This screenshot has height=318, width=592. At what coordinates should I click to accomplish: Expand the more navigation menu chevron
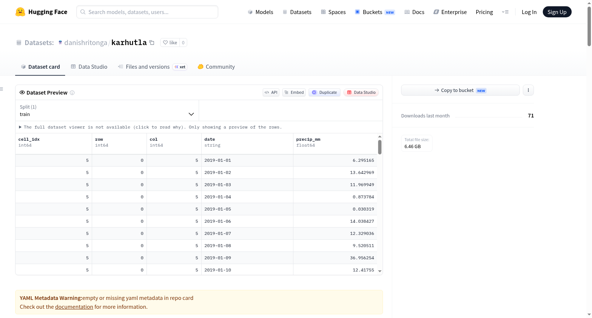[505, 12]
